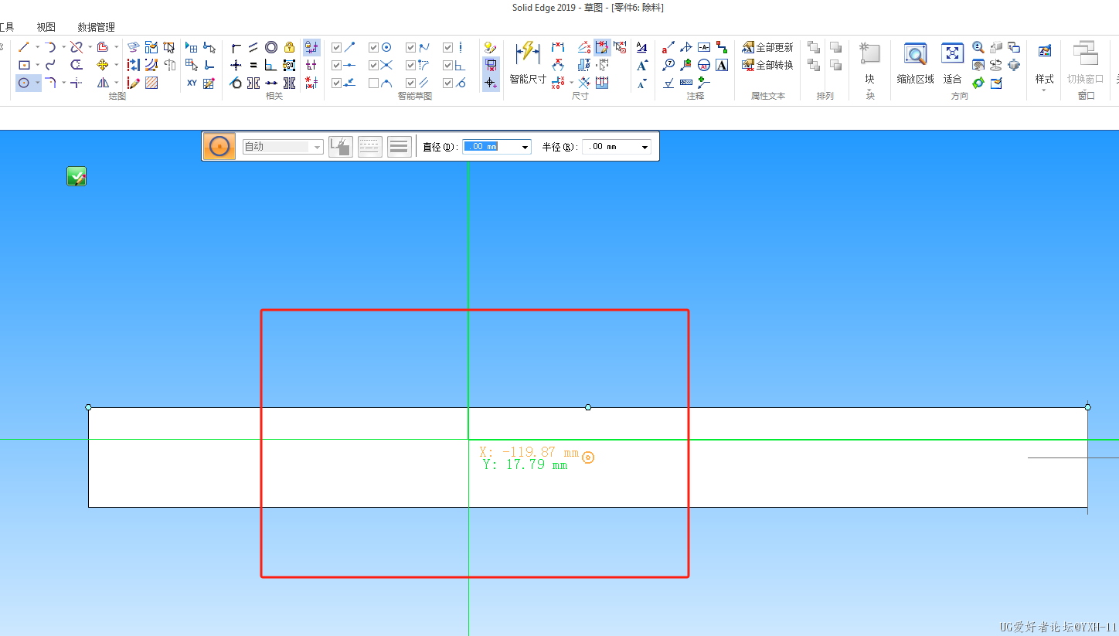
Task: Toggle the midpoint IntelliSketch checkbox
Action: point(336,65)
